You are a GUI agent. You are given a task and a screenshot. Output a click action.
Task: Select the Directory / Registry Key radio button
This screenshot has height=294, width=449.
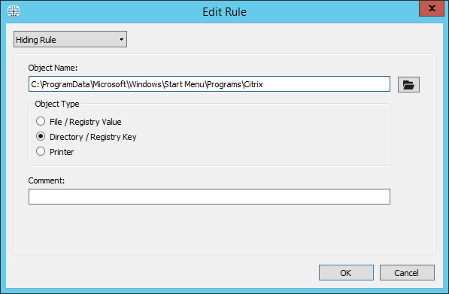[41, 136]
